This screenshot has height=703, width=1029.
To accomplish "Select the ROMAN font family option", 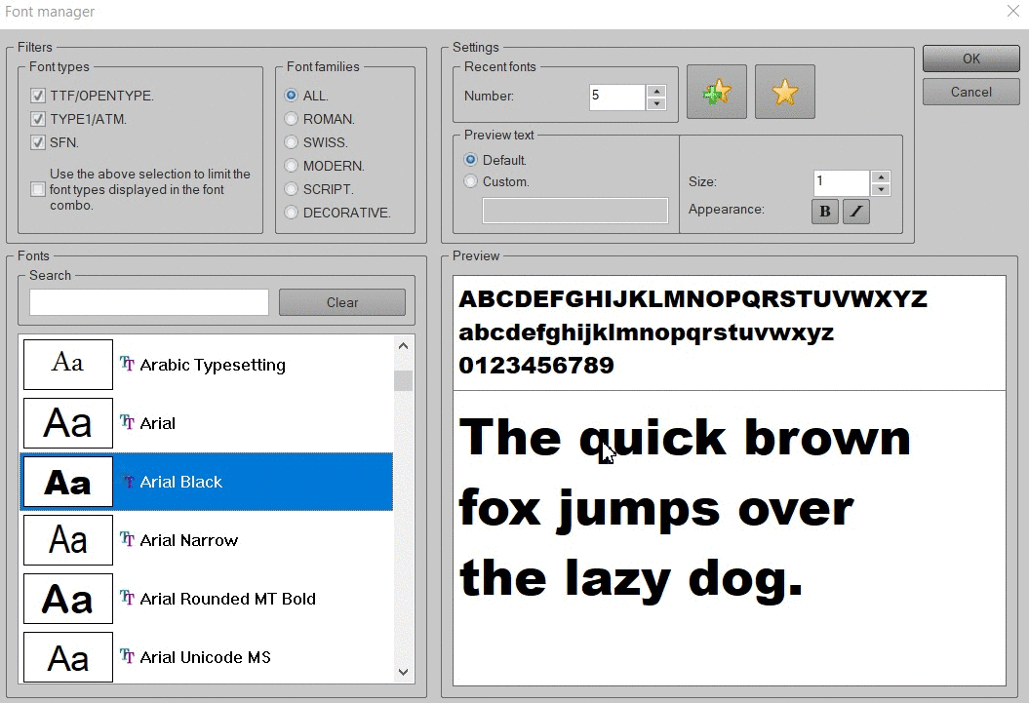I will click(292, 119).
